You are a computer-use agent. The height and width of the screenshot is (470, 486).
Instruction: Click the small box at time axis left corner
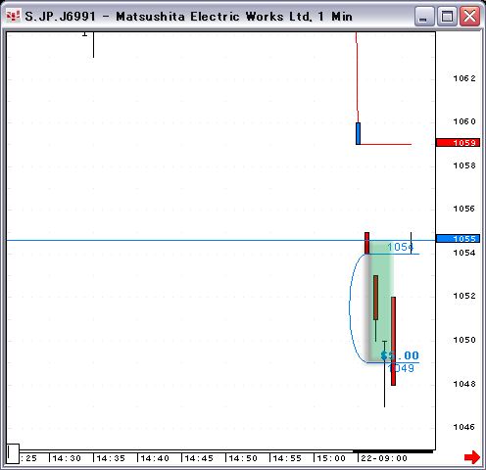[x=14, y=453]
